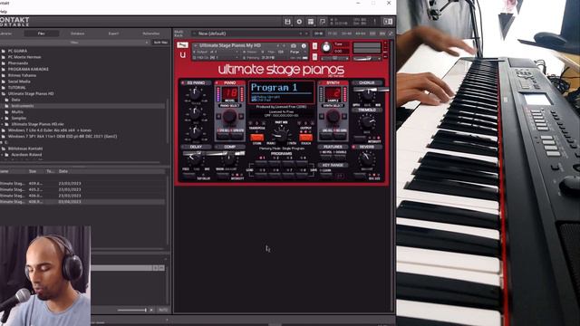
Task: Toggle the Delay section header
Action: 196,147
